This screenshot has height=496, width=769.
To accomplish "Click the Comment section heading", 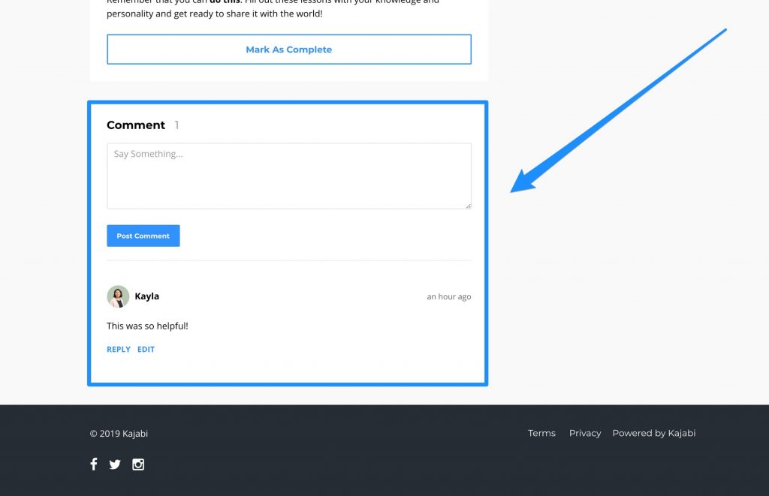I will [x=136, y=125].
